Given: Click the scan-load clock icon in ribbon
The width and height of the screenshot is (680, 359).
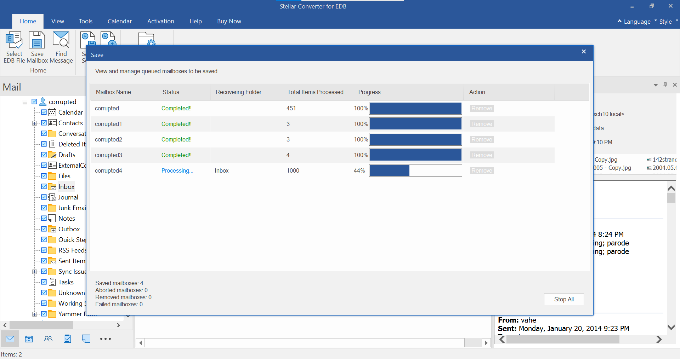Looking at the screenshot, I should (108, 39).
